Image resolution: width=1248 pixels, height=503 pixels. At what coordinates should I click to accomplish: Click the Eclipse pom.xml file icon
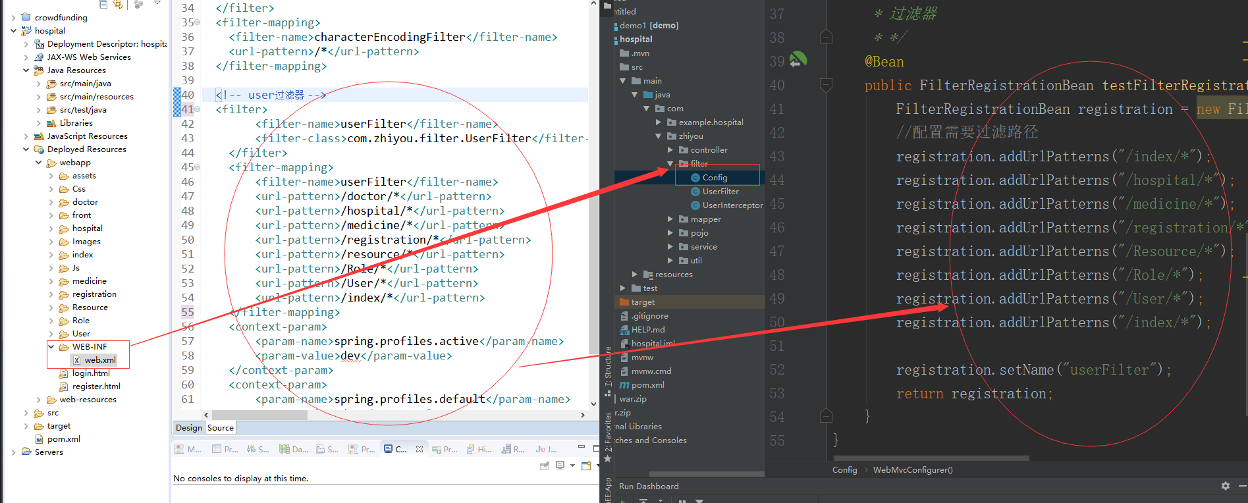[39, 438]
